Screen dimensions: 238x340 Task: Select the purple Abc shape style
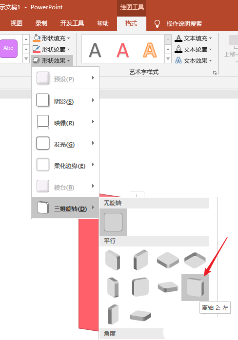coord(8,49)
